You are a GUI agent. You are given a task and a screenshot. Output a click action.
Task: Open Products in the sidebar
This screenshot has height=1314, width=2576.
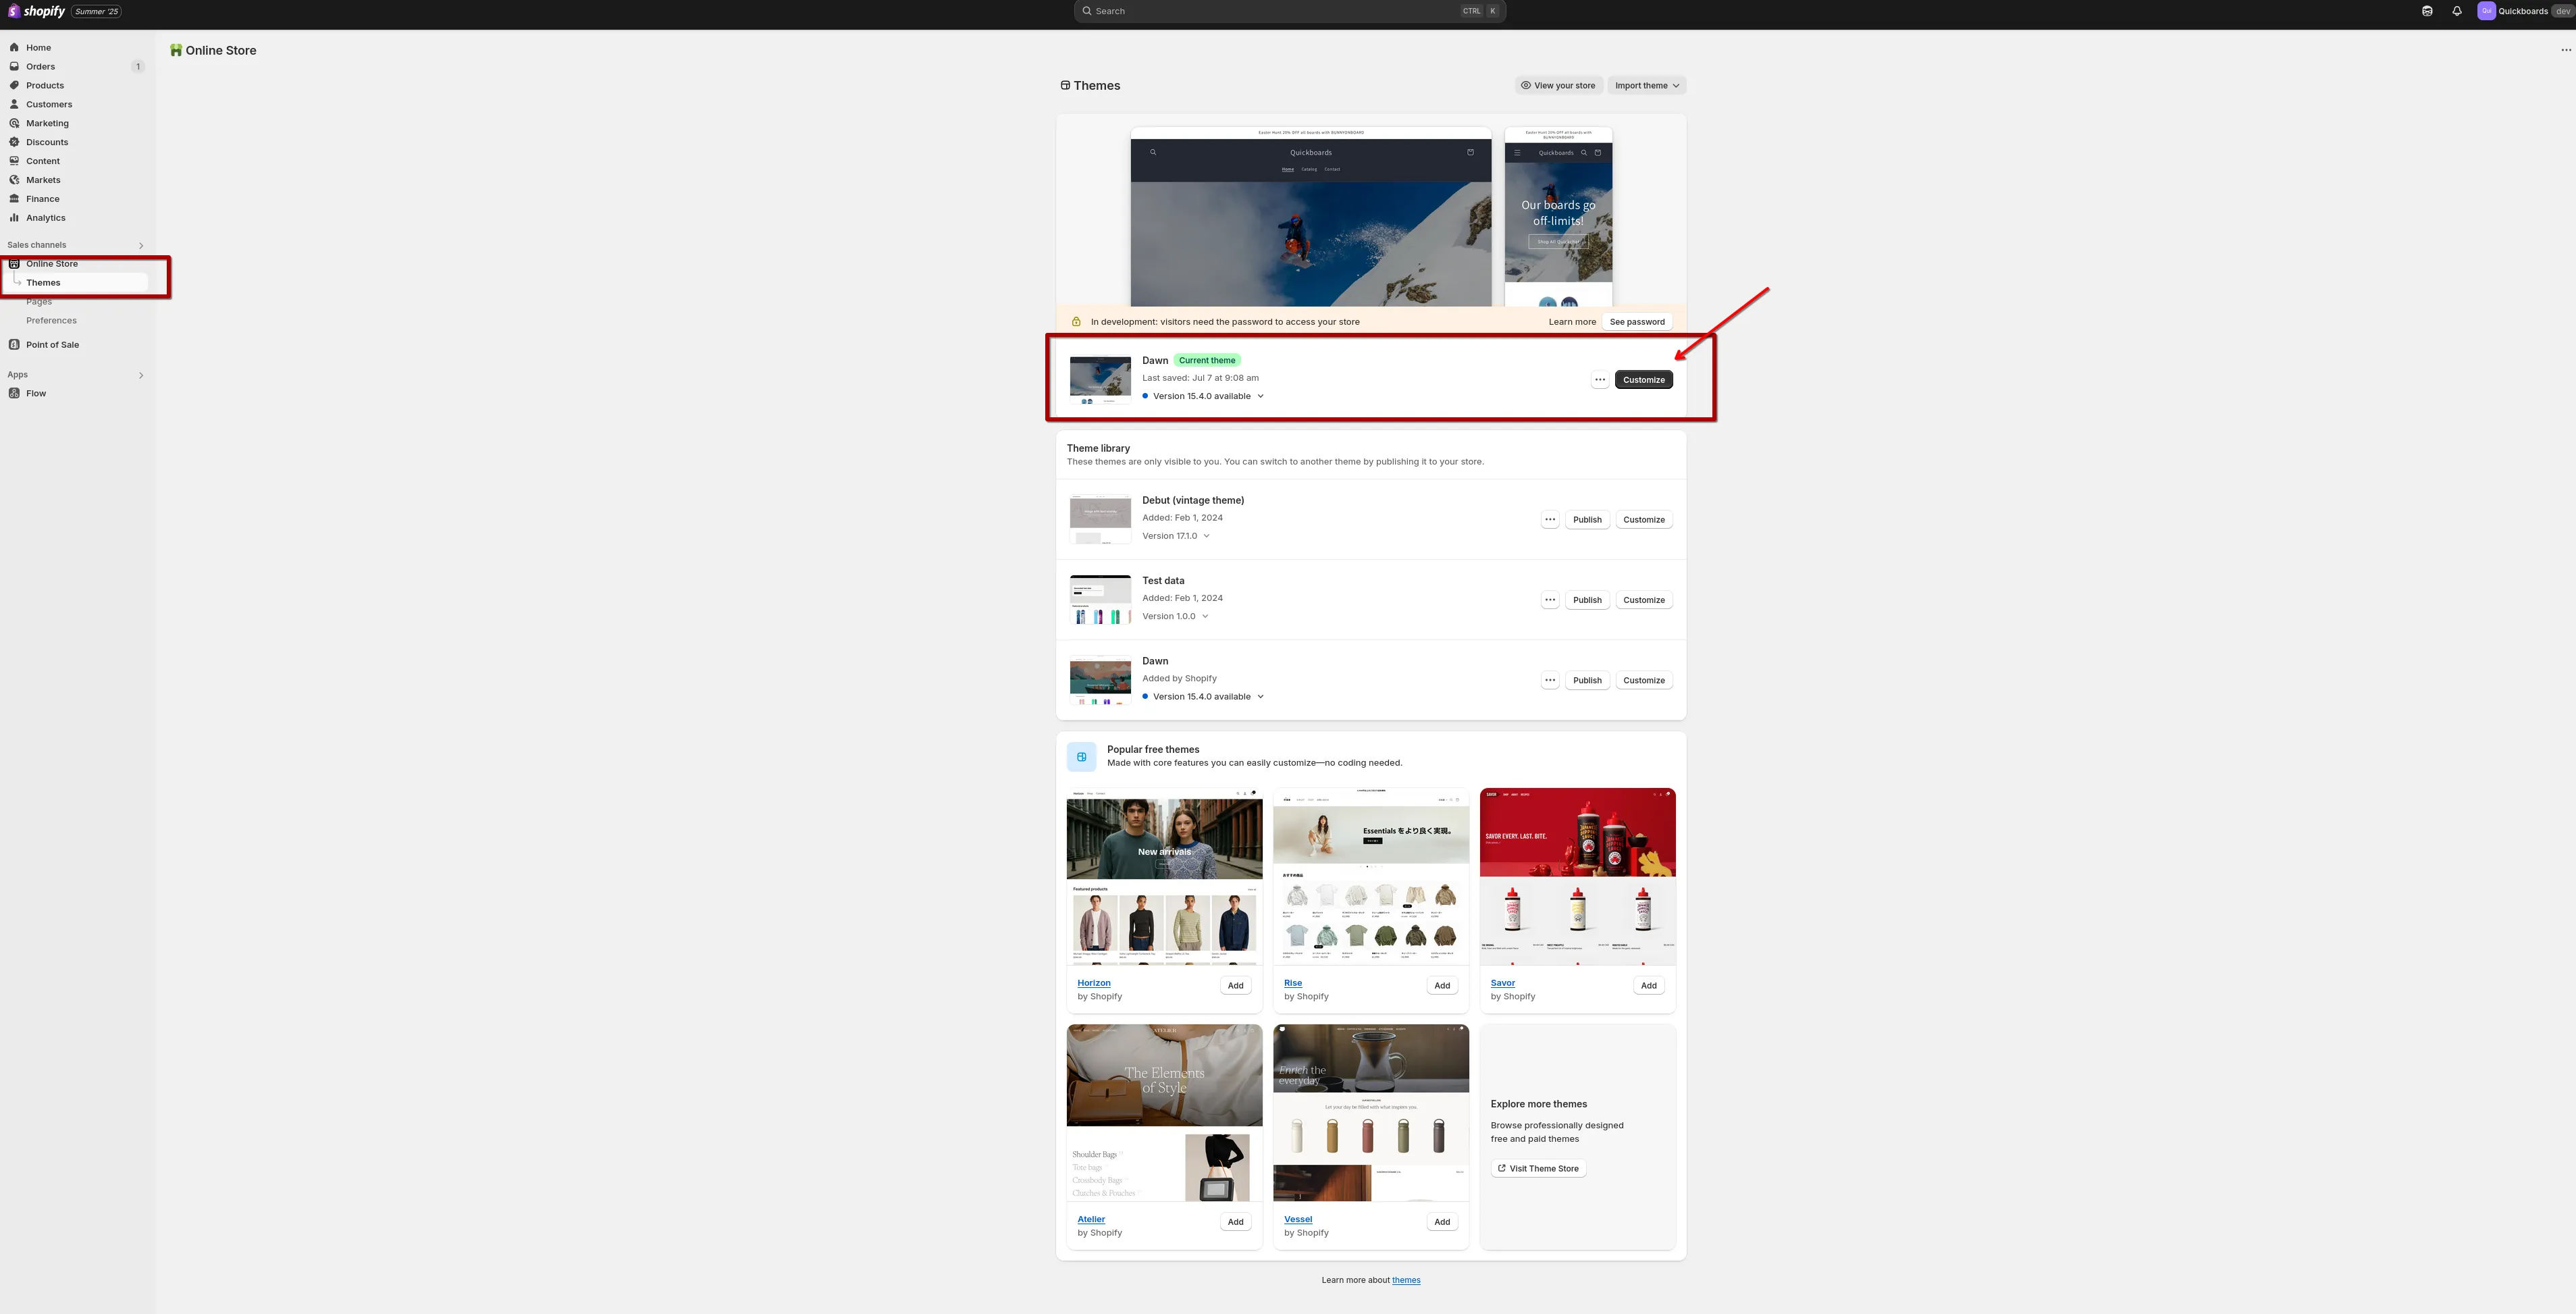point(45,85)
